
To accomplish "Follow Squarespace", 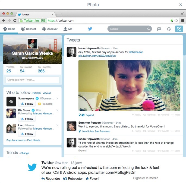I will point(27,104).
